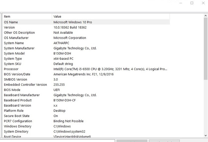Select value x.x
Image resolution: width=208 pixels, height=142 pixels.
pos(56,106)
